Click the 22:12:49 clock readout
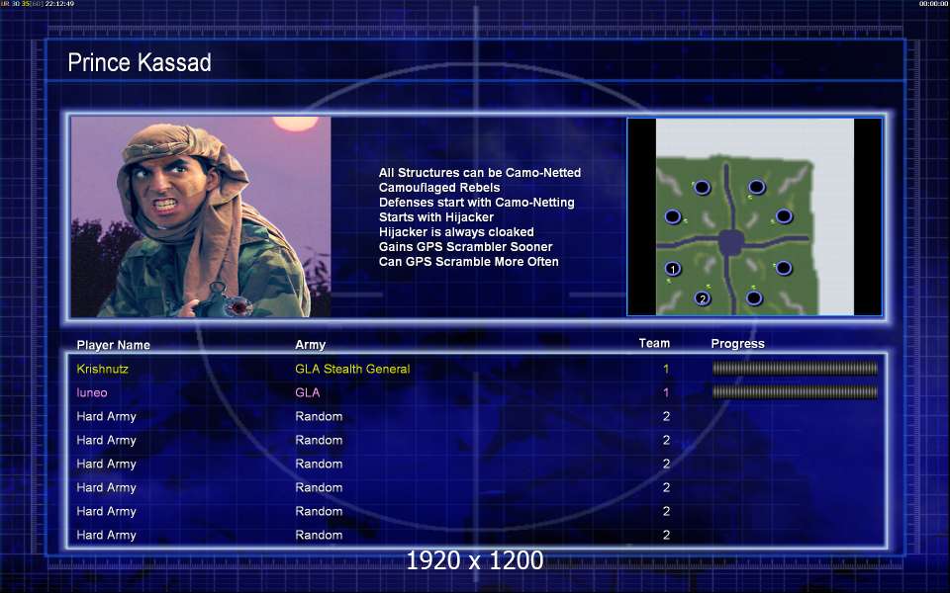Screen dimensions: 950x593 coord(59,4)
